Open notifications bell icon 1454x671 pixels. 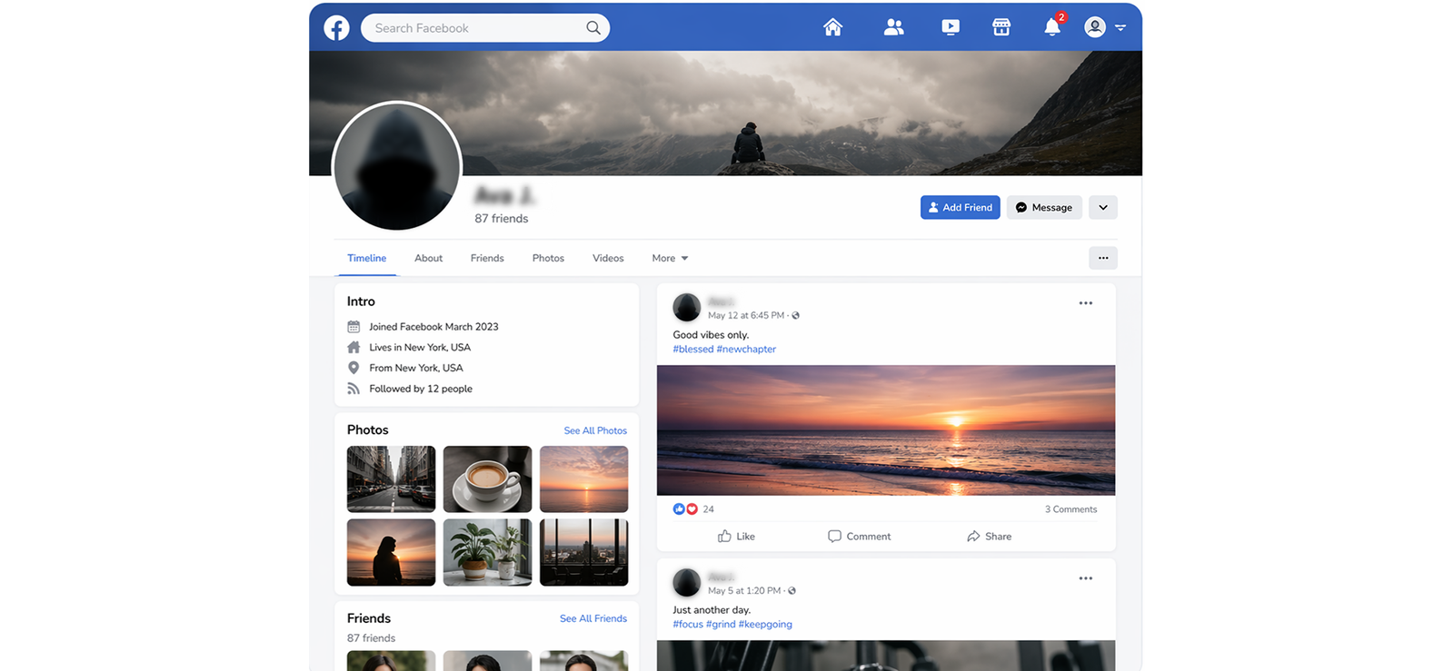tap(1052, 27)
